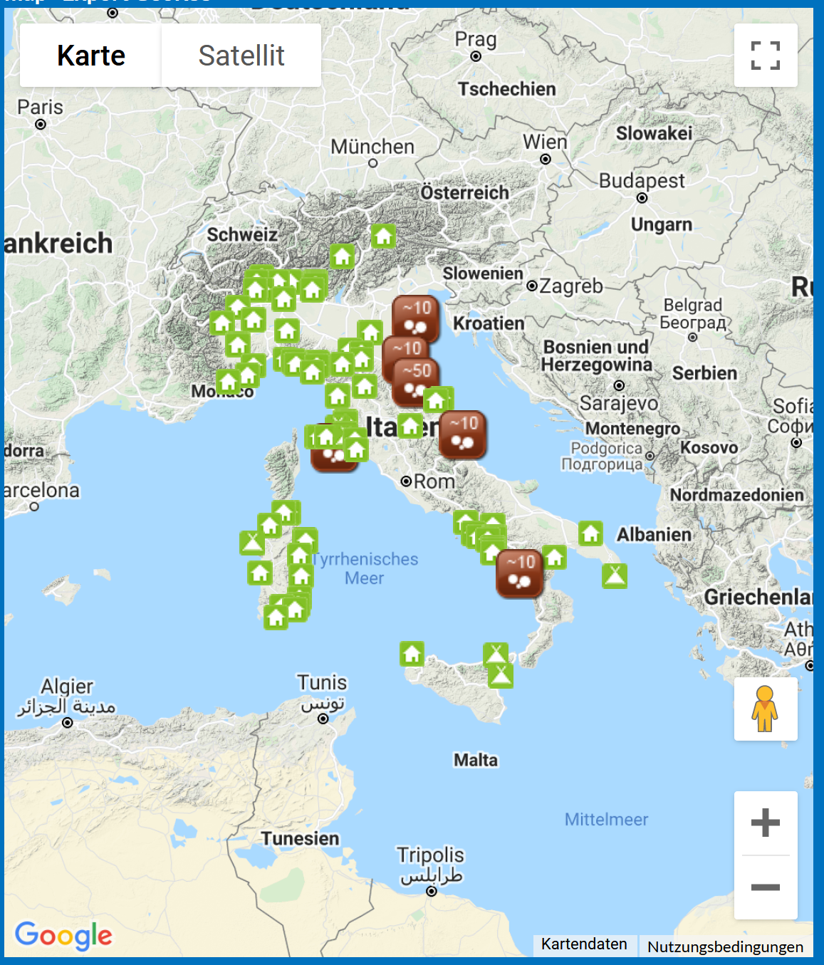824x965 pixels.
Task: Click the Malta label
Action: (x=476, y=760)
